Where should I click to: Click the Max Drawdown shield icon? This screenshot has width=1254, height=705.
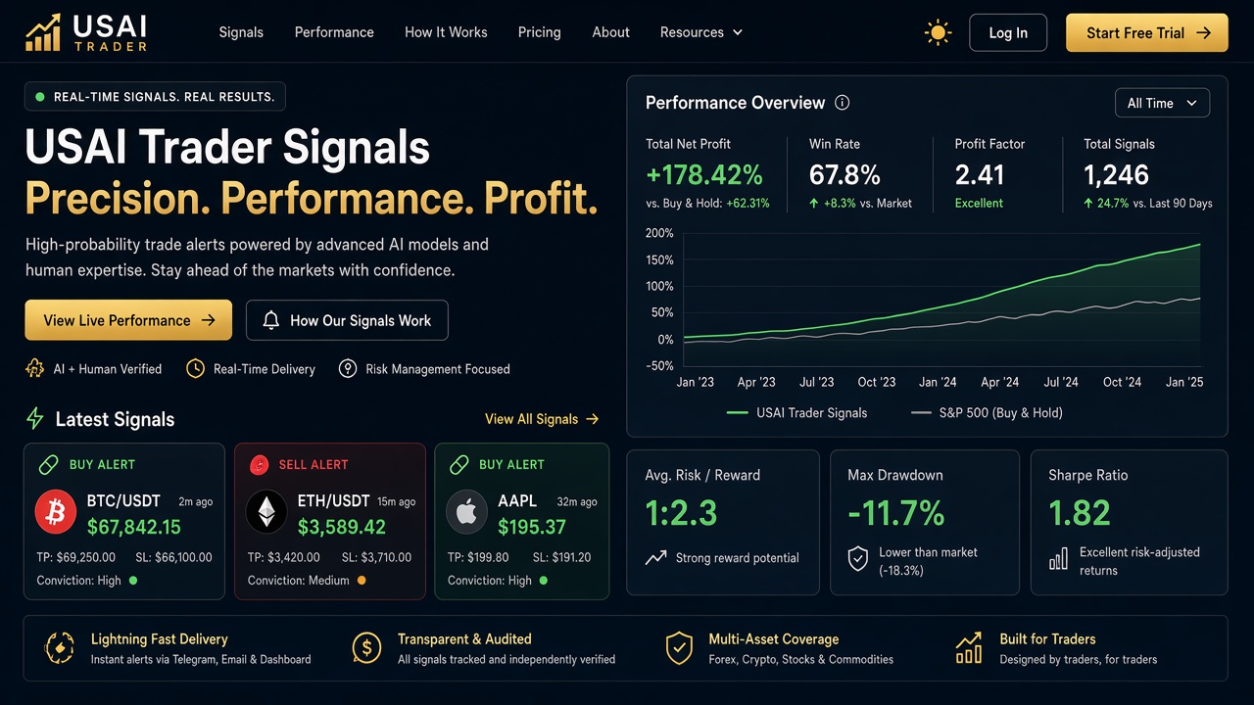point(857,559)
